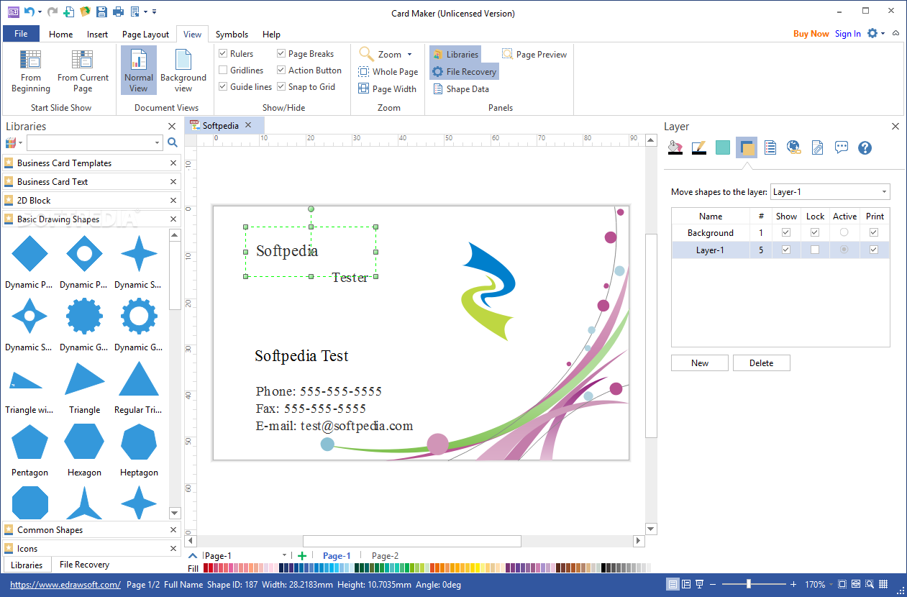Viewport: 907px width, 597px height.
Task: Uncheck Action Button
Action: (281, 70)
